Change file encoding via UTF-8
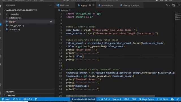This screenshot has height=102, width=181. (x=126, y=99)
